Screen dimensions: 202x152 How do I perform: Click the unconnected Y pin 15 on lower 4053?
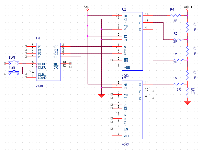point(153,91)
